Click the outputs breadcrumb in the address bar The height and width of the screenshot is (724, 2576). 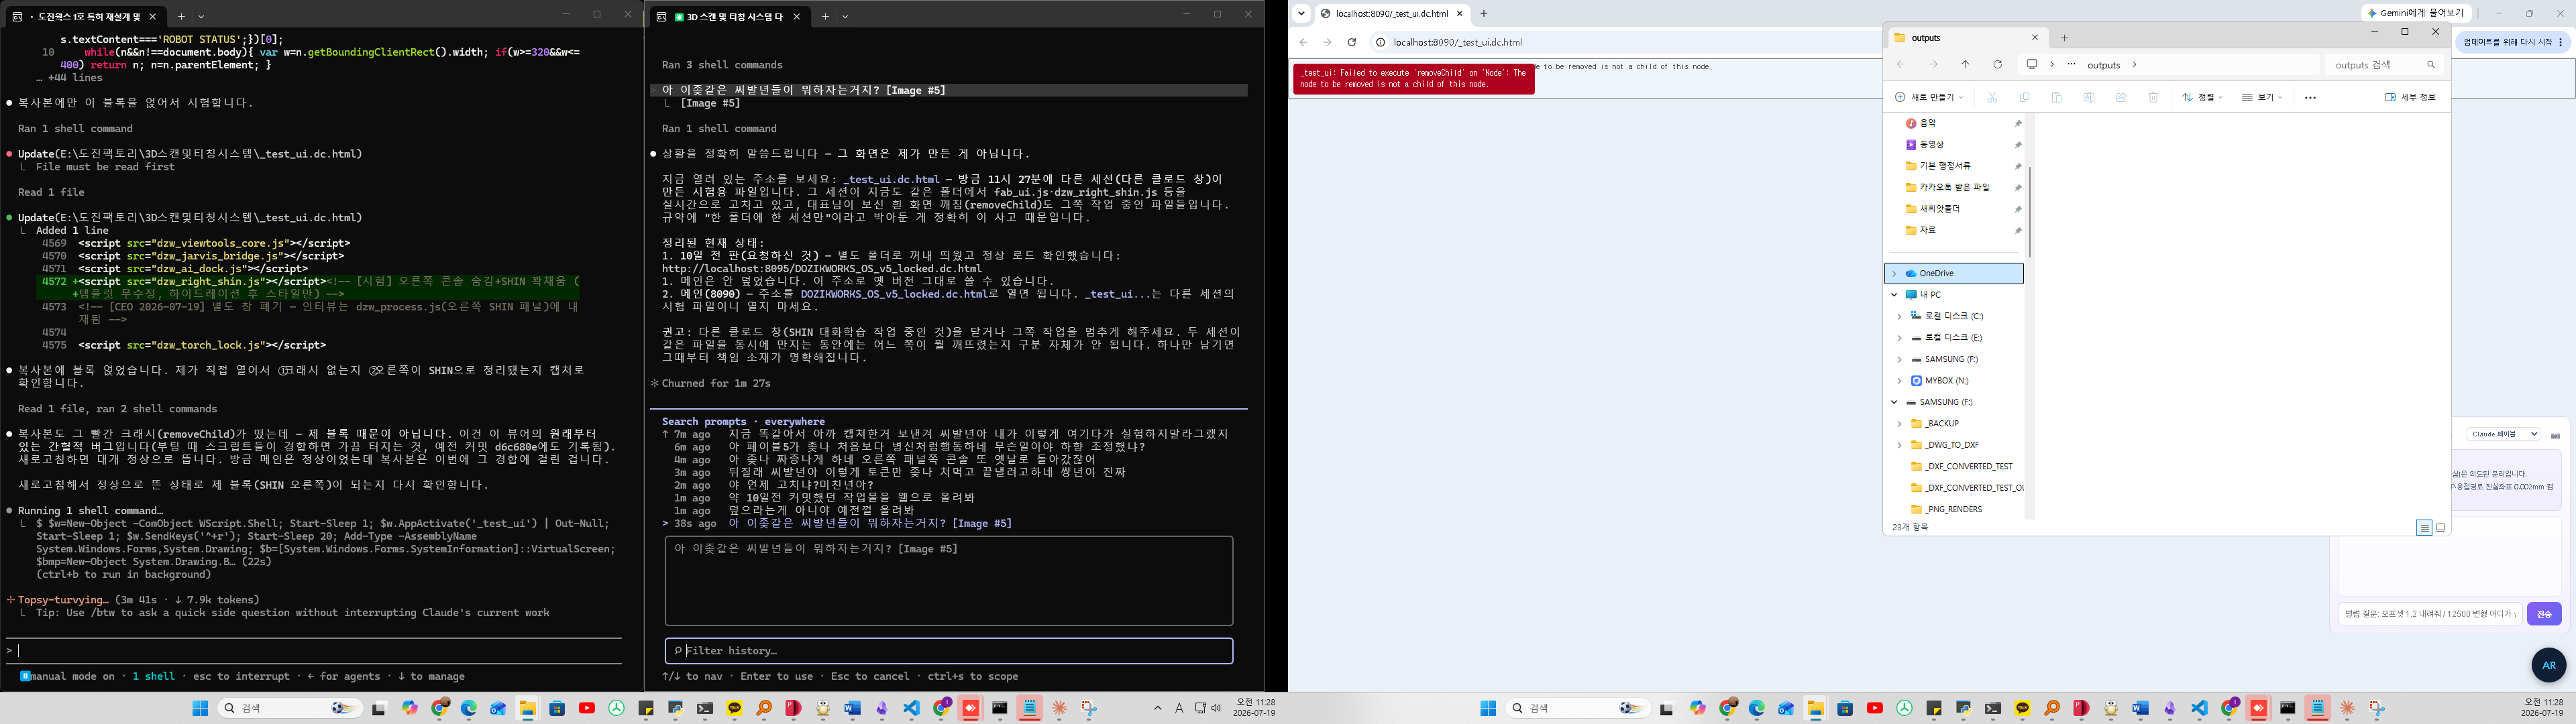[x=2103, y=65]
